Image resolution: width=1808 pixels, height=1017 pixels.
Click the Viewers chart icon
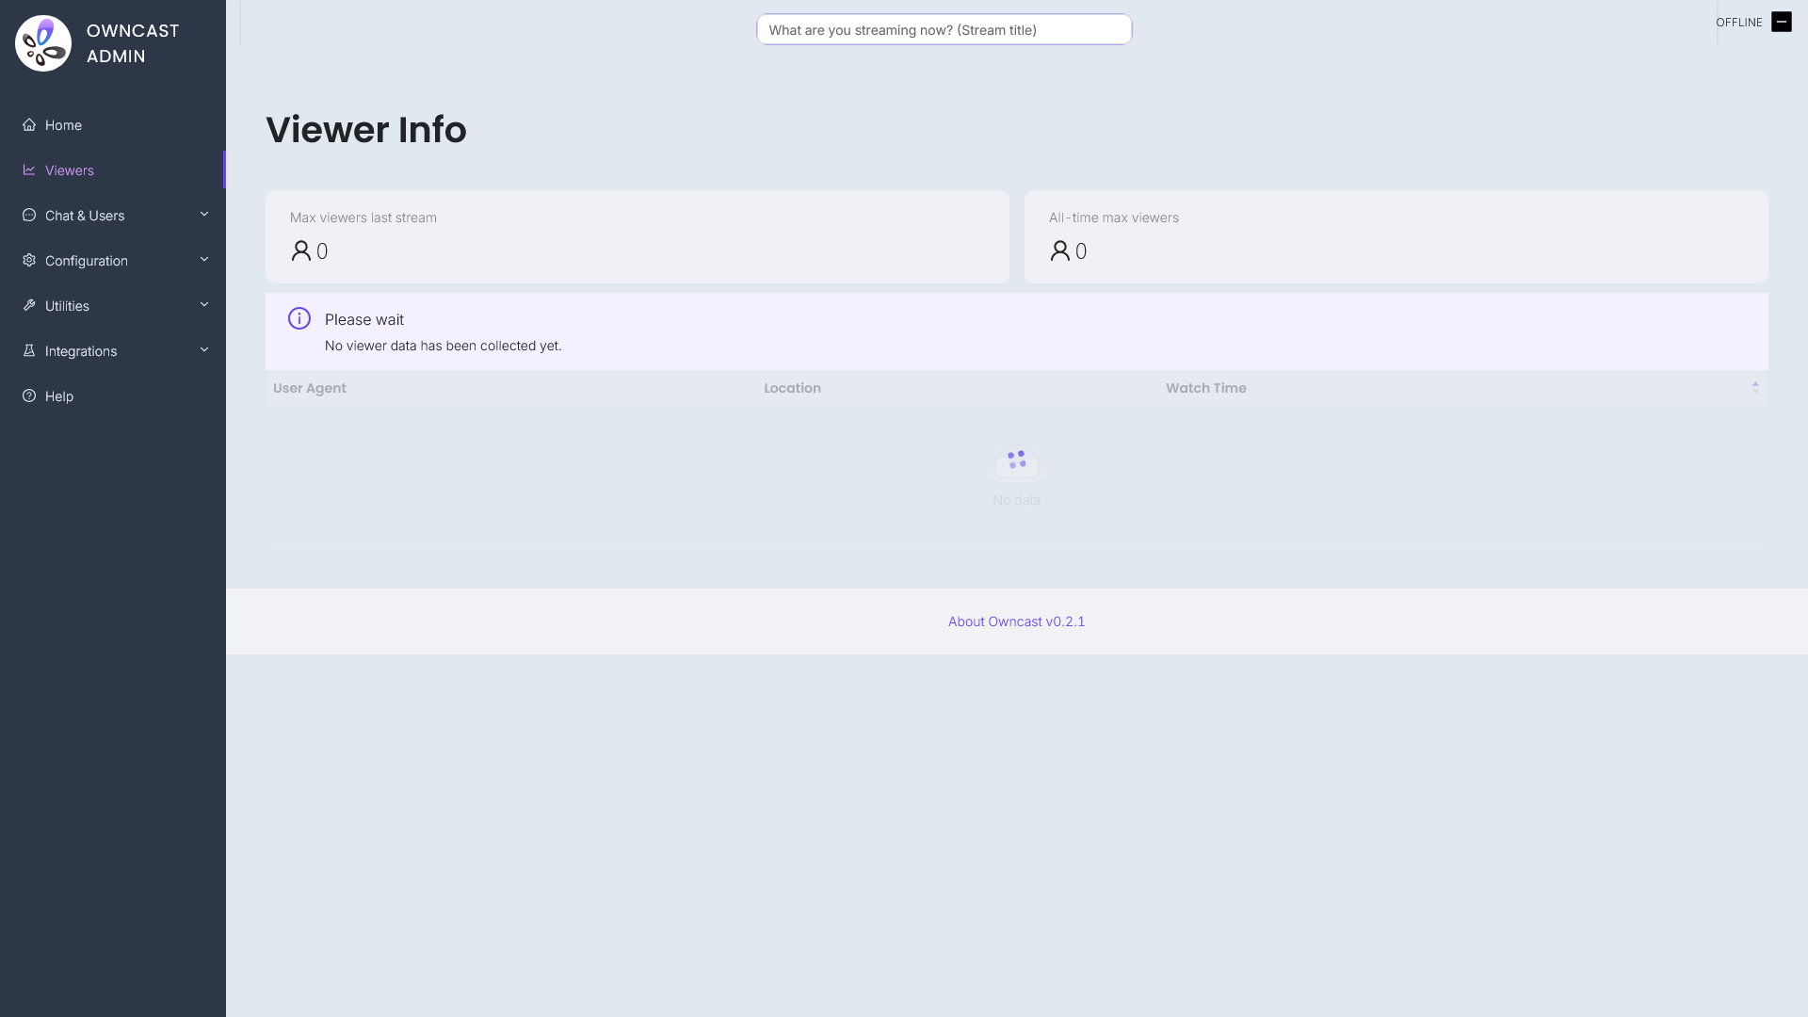[29, 169]
